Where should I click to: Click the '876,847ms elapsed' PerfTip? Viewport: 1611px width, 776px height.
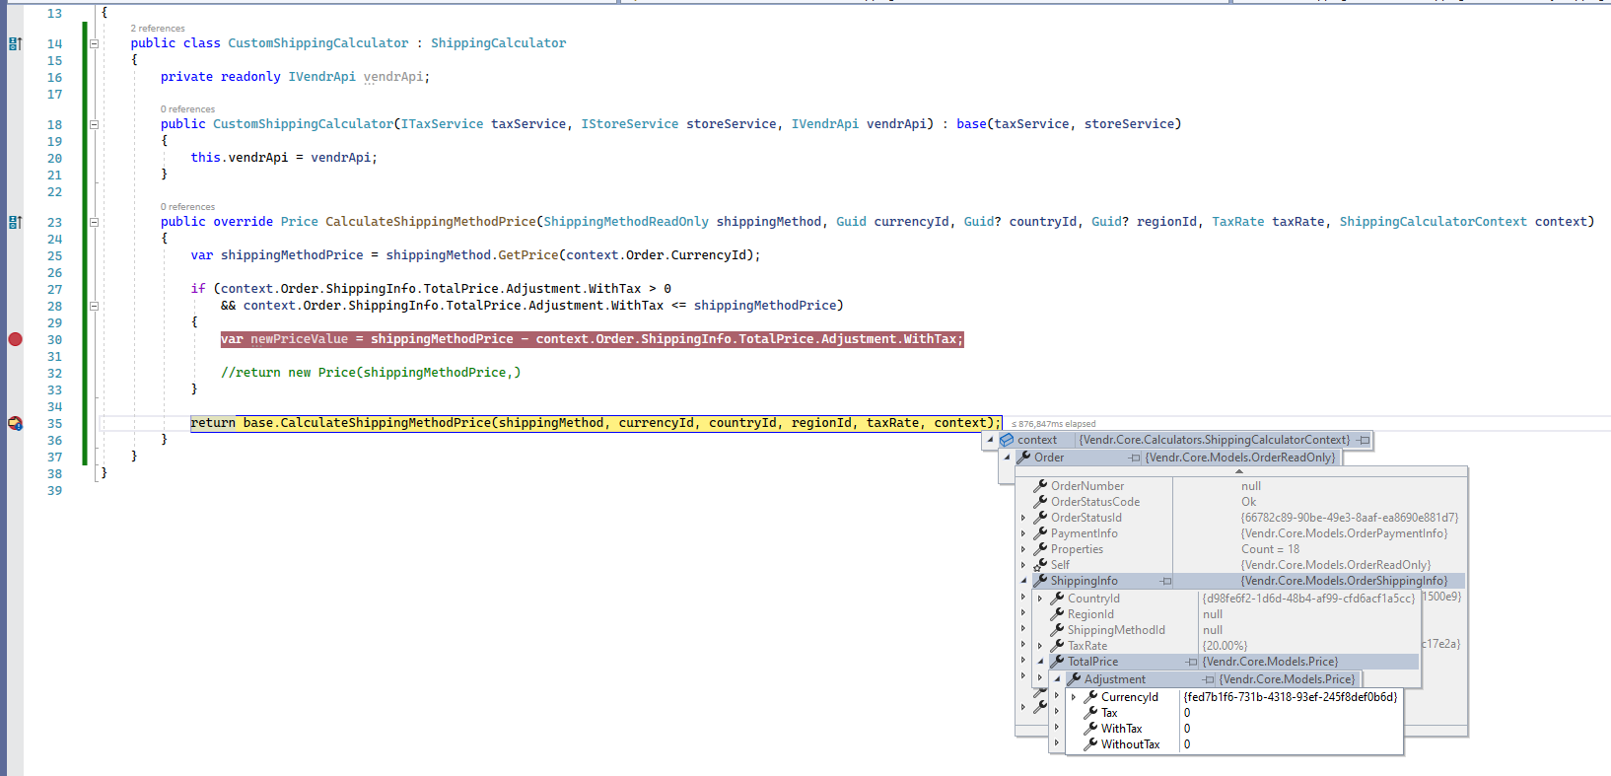[x=1054, y=424]
